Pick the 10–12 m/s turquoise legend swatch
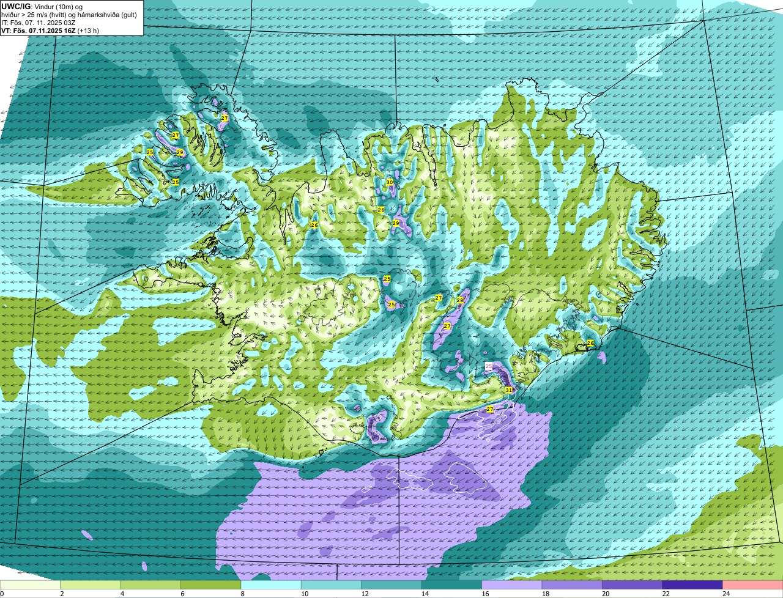The height and width of the screenshot is (598, 783). (x=331, y=585)
